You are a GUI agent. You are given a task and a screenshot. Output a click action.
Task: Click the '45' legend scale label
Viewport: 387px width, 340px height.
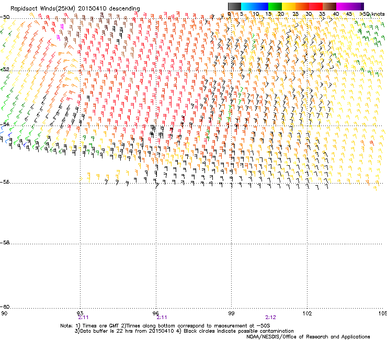click(x=348, y=14)
